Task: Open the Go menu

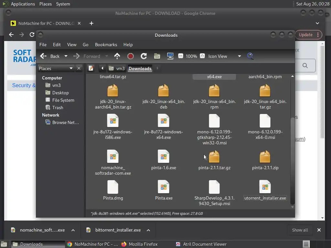Action: point(85,45)
